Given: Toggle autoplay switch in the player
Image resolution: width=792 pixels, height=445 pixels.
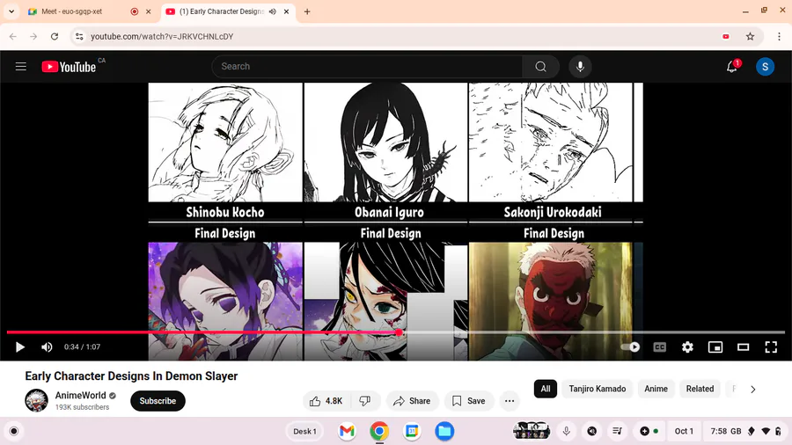Looking at the screenshot, I should coord(630,347).
